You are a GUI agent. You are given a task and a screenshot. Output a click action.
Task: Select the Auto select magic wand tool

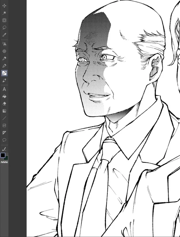(4, 13)
